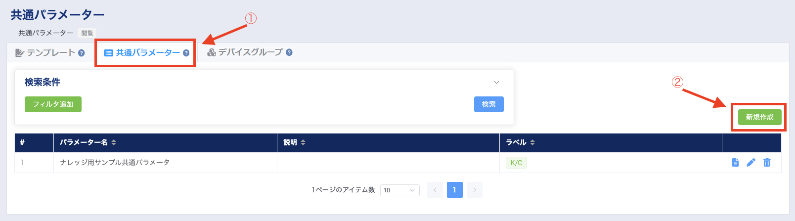Select the 共通パラメーター tab
Screen dimensions: 795x221
click(x=146, y=53)
